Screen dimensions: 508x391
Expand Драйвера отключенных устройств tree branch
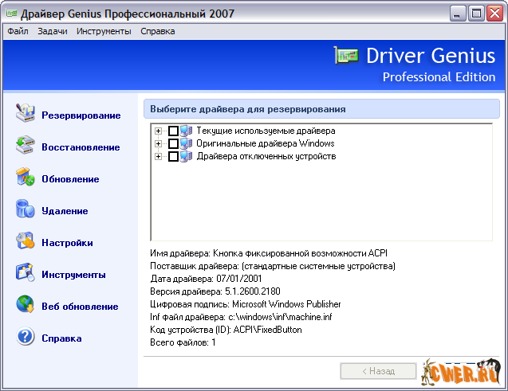159,156
